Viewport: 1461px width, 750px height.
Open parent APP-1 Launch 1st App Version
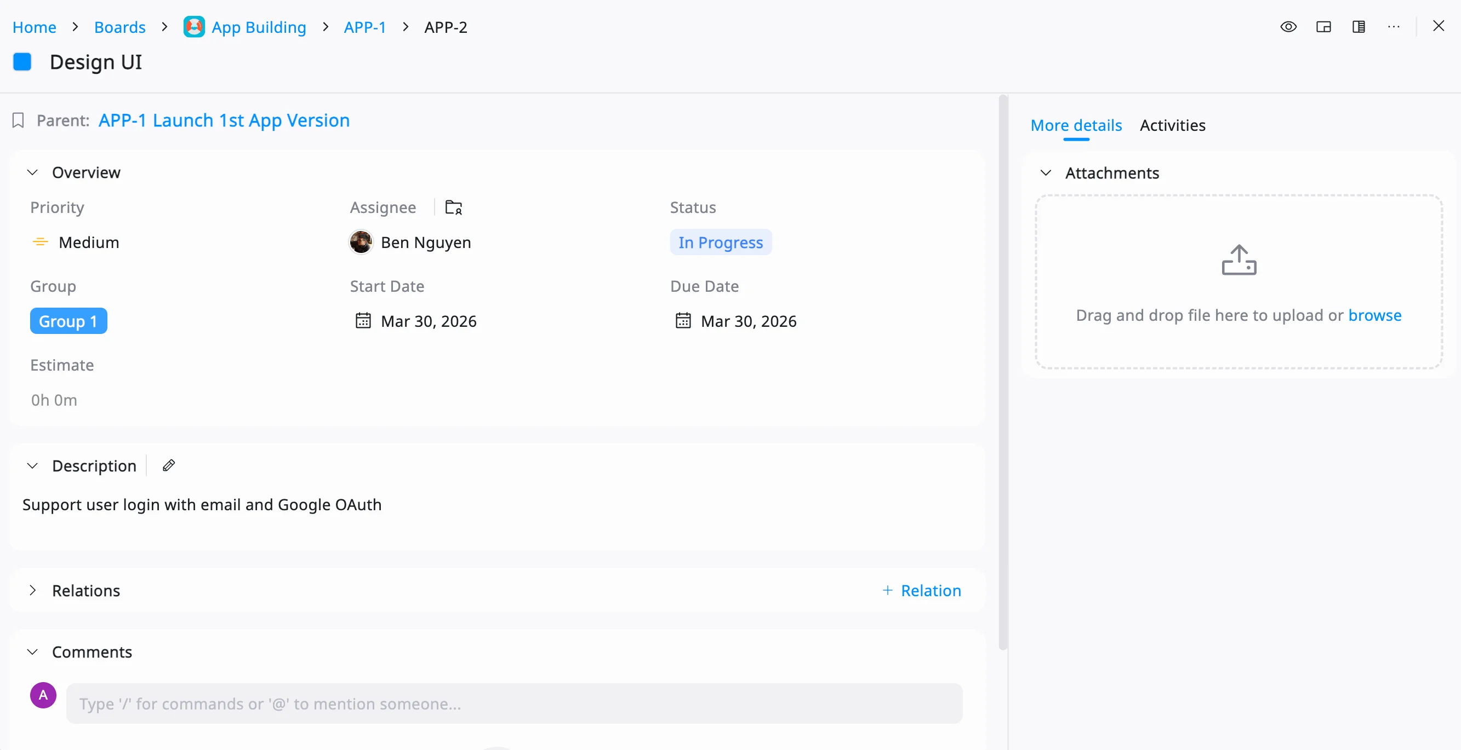point(224,120)
